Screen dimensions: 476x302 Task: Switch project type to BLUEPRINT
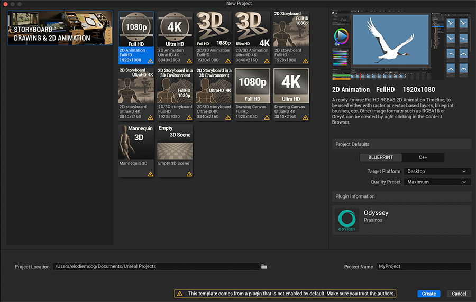click(x=381, y=157)
